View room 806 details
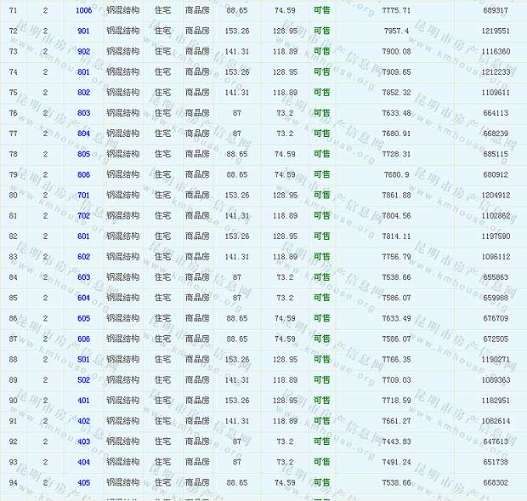 83,174
